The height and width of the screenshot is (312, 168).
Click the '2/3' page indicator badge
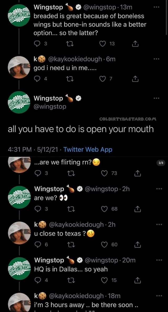(160, 163)
